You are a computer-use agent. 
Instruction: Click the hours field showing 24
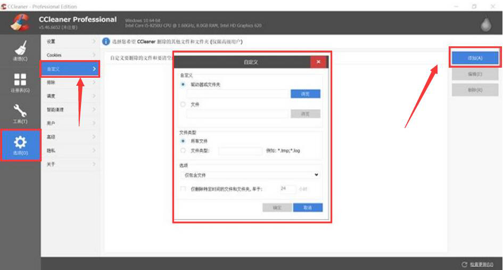287,189
